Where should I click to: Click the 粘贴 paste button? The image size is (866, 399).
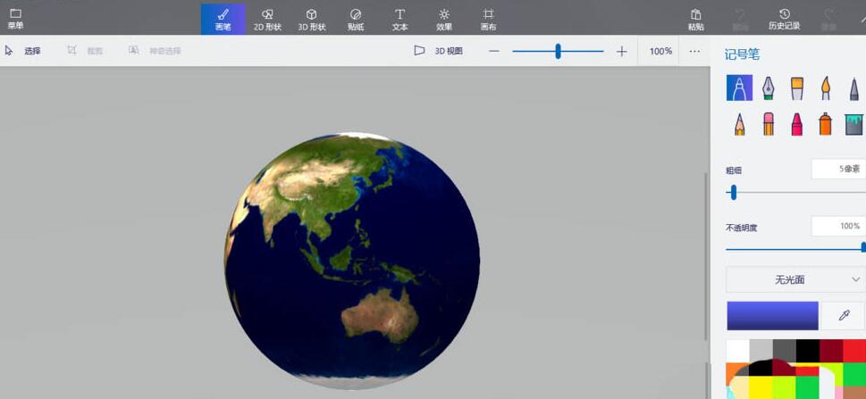coord(695,18)
